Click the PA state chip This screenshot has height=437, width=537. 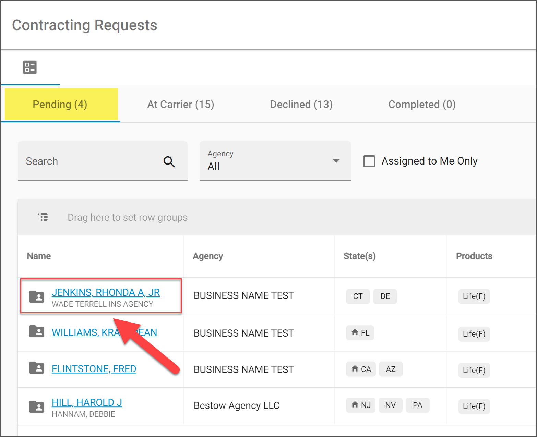pyautogui.click(x=417, y=405)
